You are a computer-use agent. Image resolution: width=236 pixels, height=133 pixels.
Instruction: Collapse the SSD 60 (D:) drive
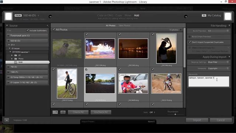pyautogui.click(x=8, y=41)
